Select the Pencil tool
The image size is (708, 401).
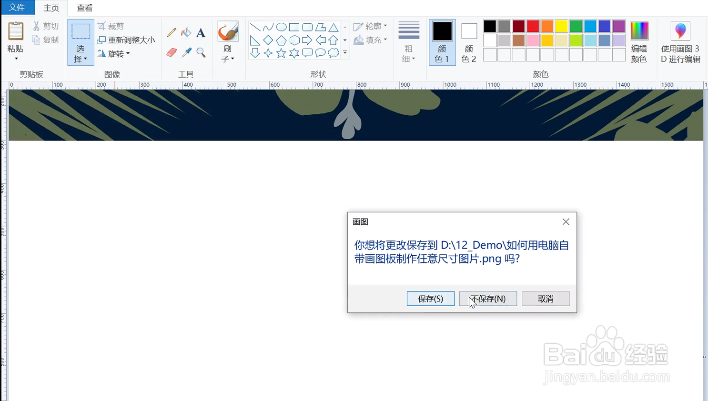coord(172,32)
